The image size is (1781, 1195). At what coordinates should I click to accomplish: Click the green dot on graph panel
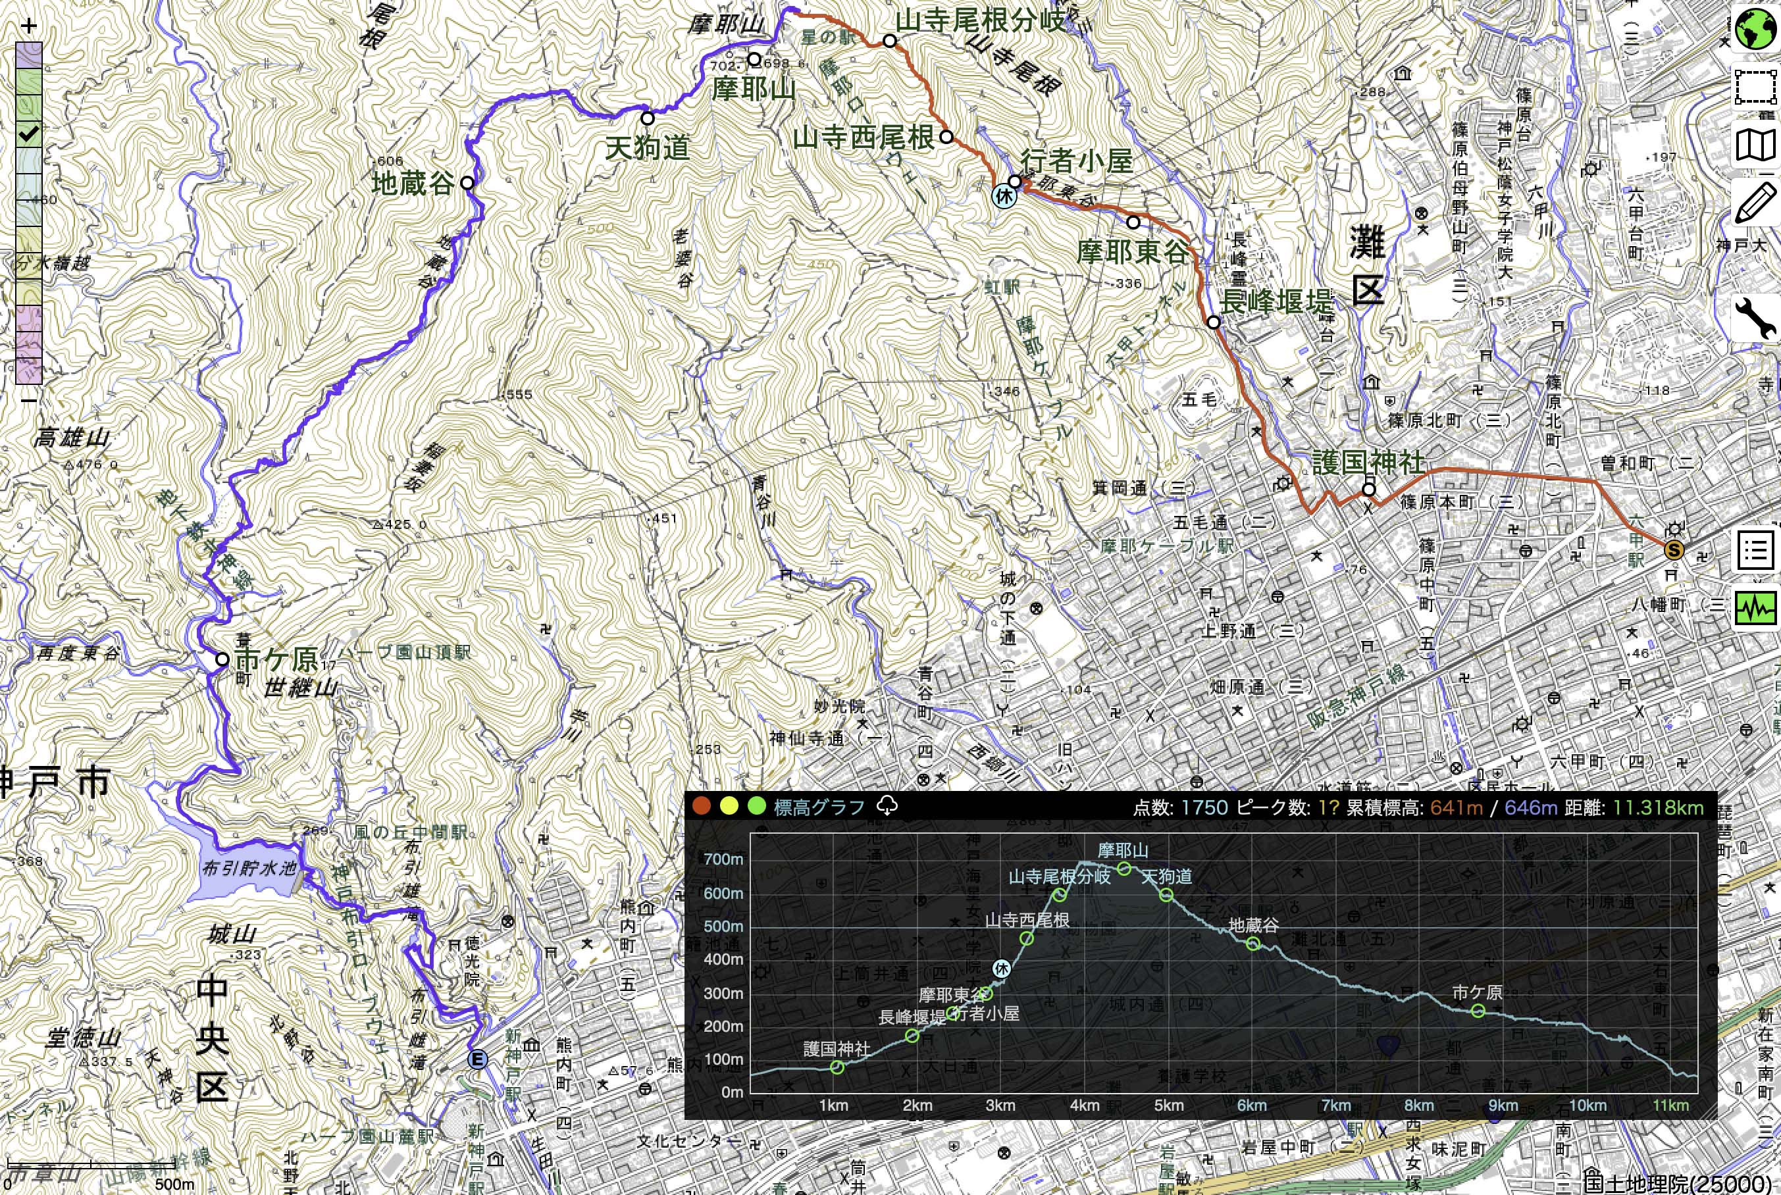click(756, 806)
